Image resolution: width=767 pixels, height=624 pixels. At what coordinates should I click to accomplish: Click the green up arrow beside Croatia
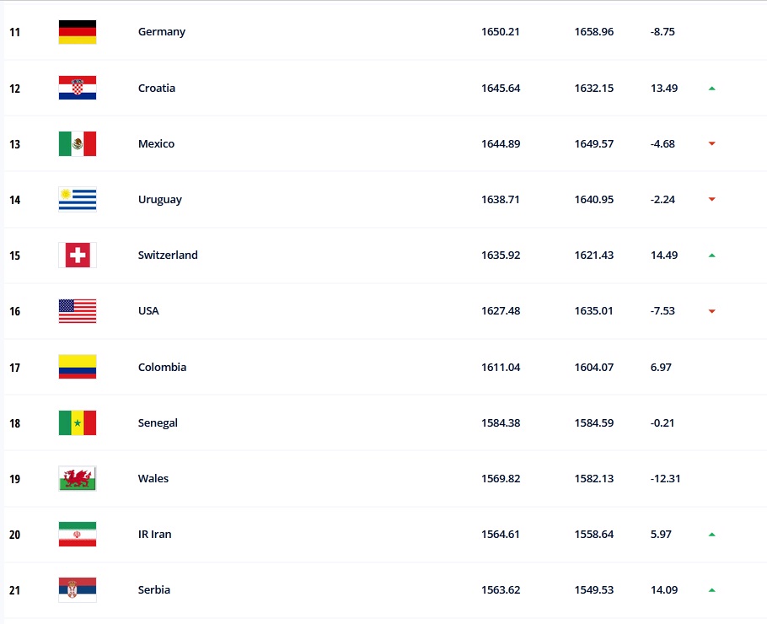point(712,89)
